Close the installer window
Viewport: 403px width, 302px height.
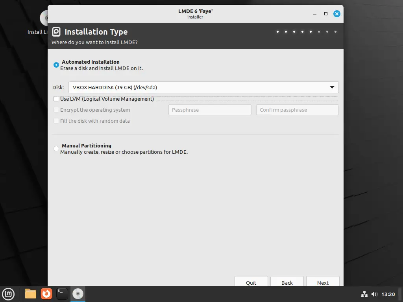click(337, 14)
